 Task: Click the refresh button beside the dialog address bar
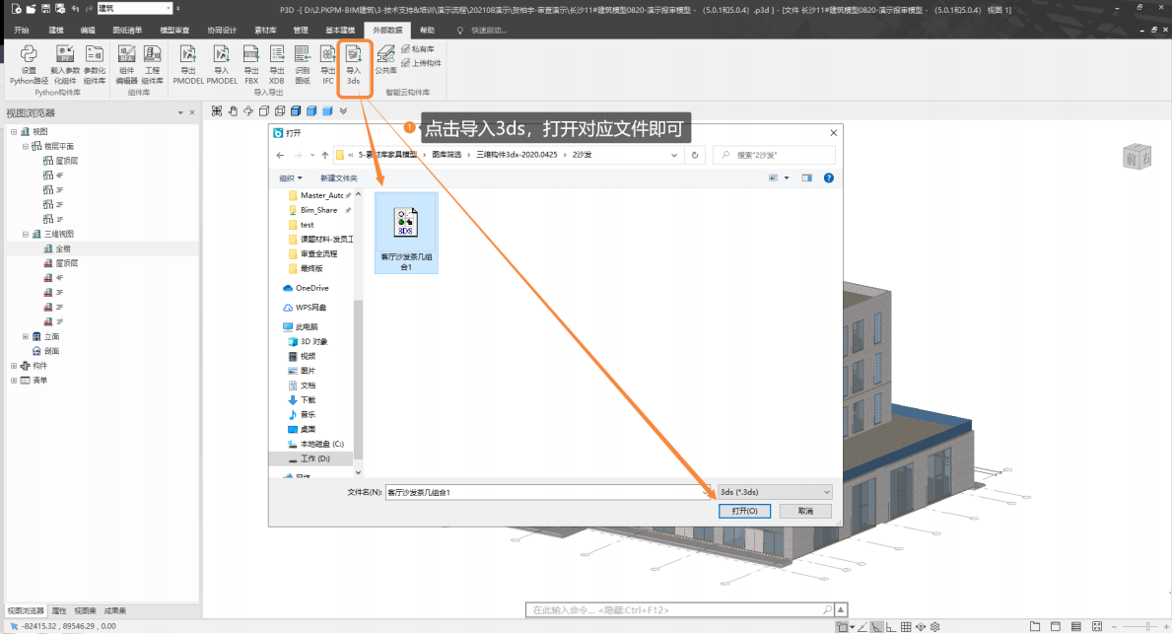[695, 155]
